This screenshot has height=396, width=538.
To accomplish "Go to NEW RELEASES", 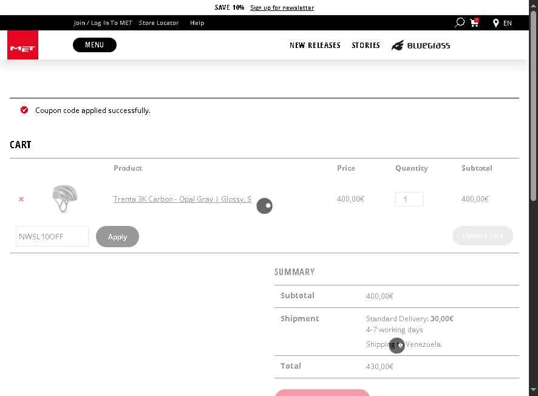I will (315, 46).
